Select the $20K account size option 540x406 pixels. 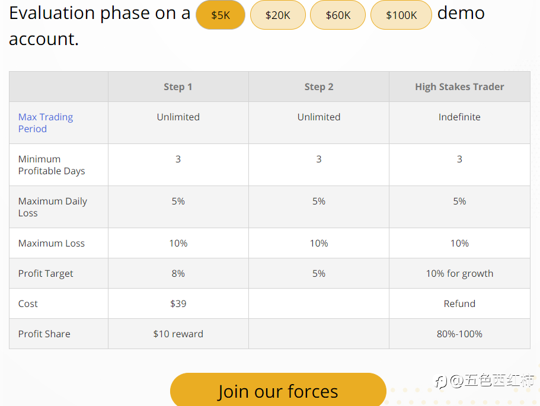[277, 15]
